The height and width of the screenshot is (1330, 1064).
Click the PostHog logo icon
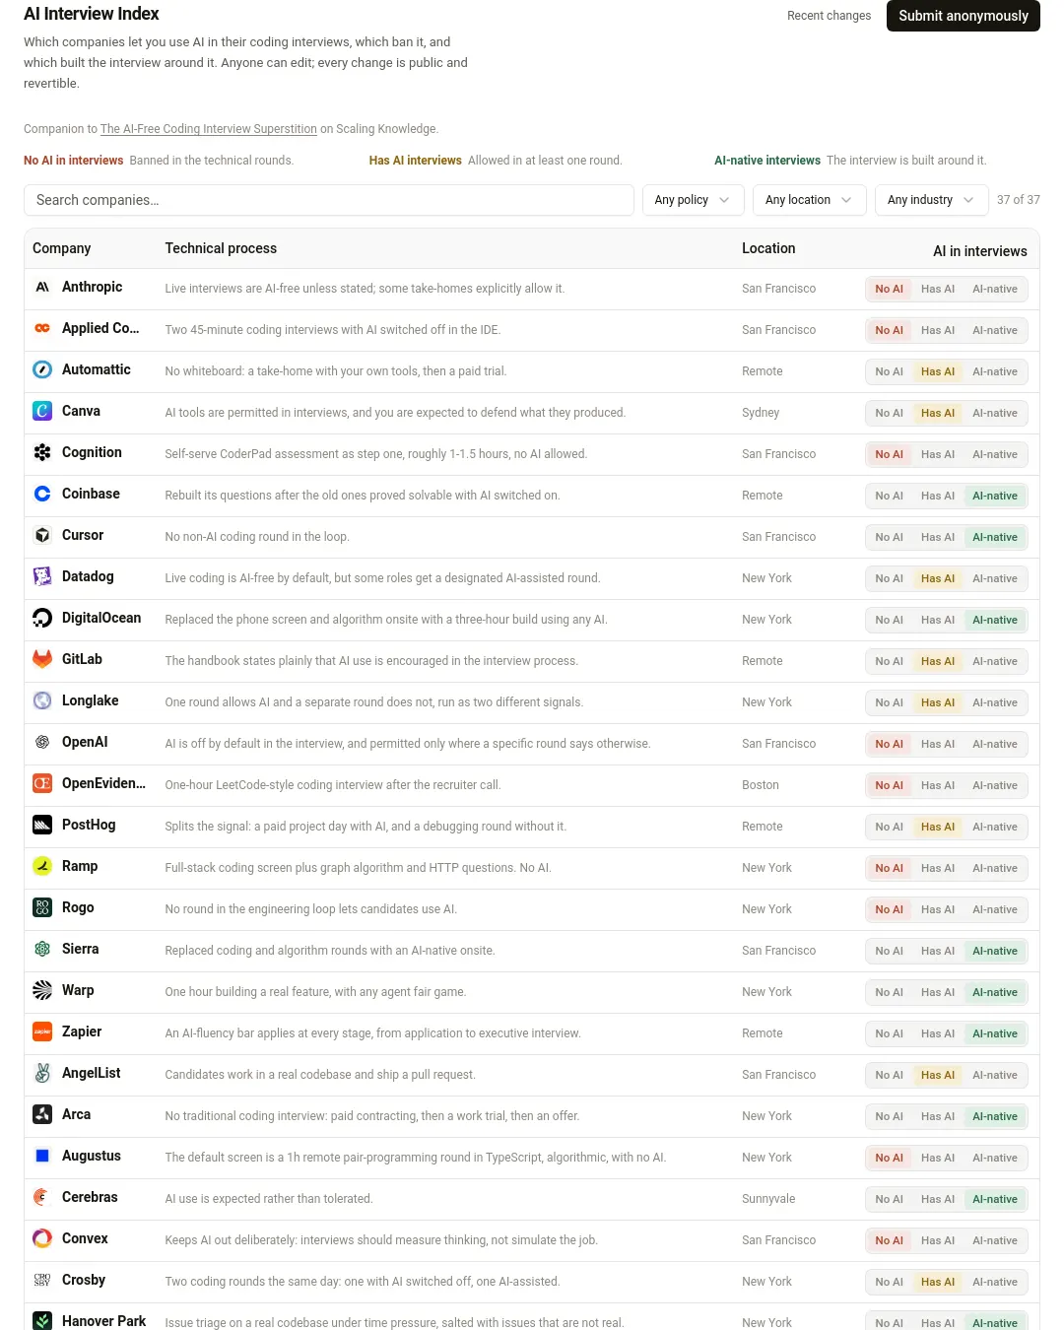42,825
